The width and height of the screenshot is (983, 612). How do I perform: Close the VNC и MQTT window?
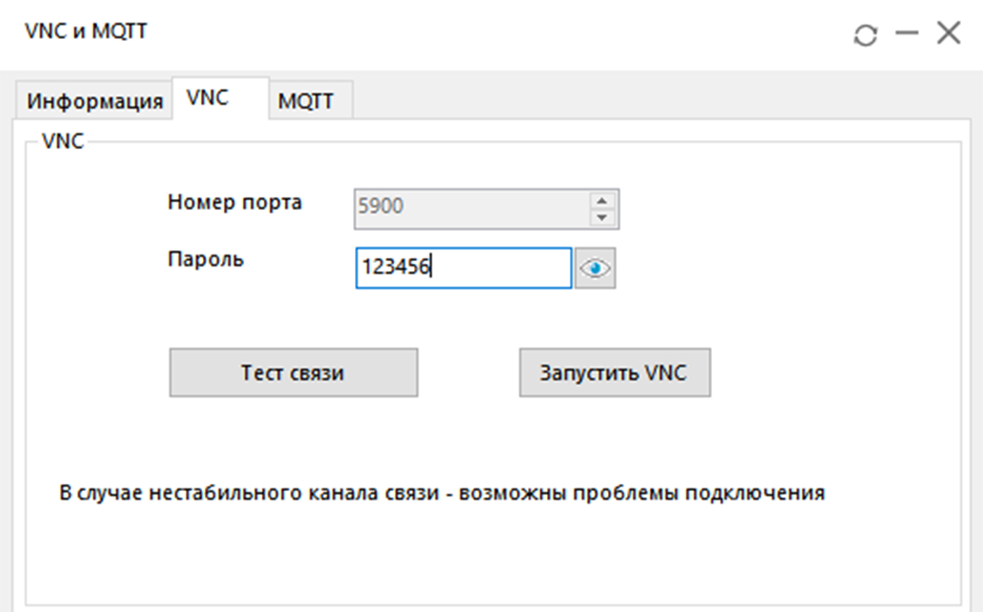pyautogui.click(x=948, y=33)
